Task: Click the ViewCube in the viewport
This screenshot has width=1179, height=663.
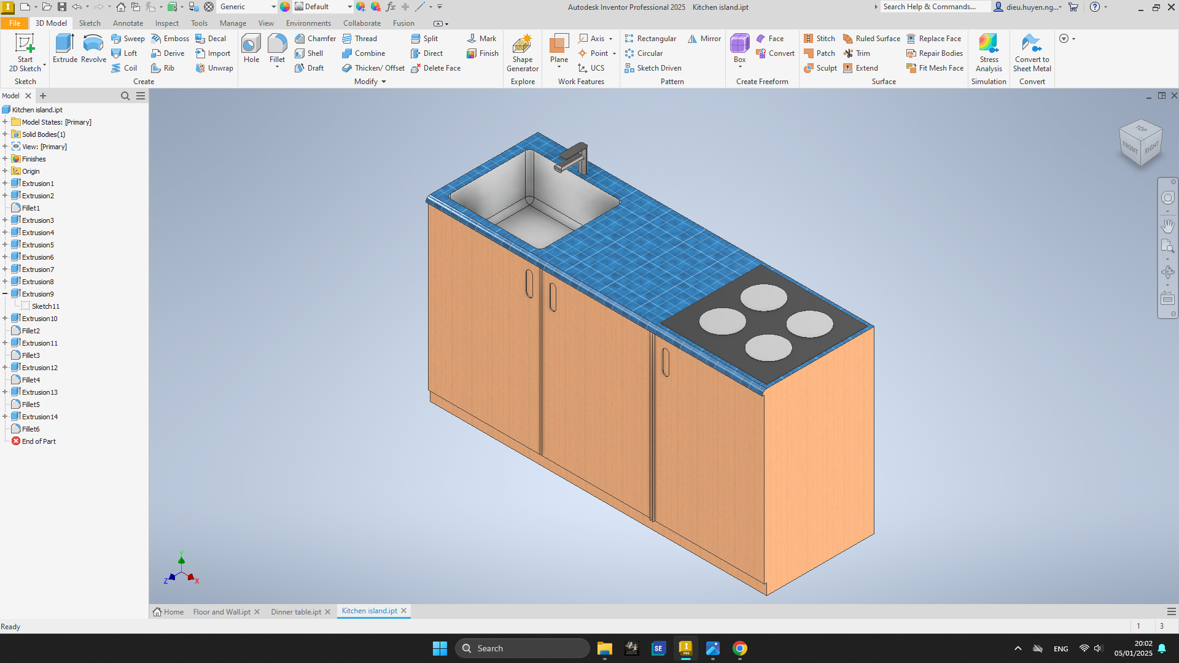Action: tap(1141, 142)
